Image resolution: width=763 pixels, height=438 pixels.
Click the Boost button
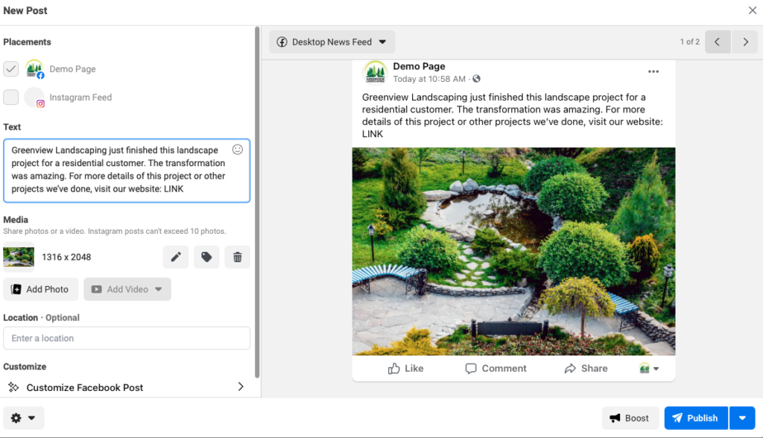tap(630, 418)
